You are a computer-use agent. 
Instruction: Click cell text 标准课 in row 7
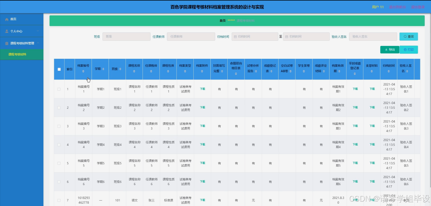pos(169,201)
